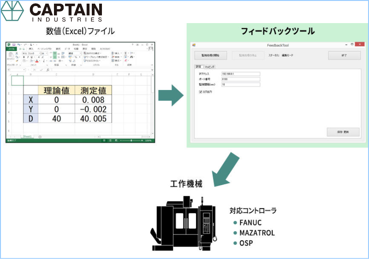Click the insert function fx icon

48,70
